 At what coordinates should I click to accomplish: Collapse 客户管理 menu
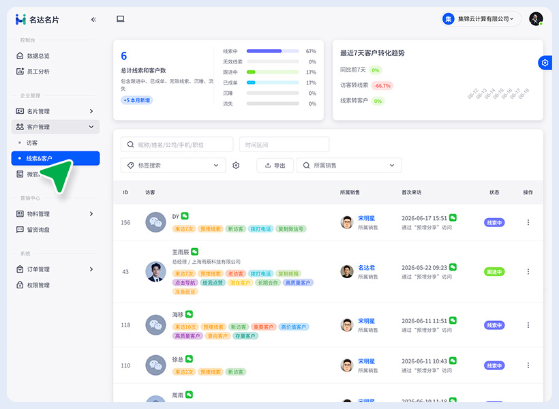(55, 127)
